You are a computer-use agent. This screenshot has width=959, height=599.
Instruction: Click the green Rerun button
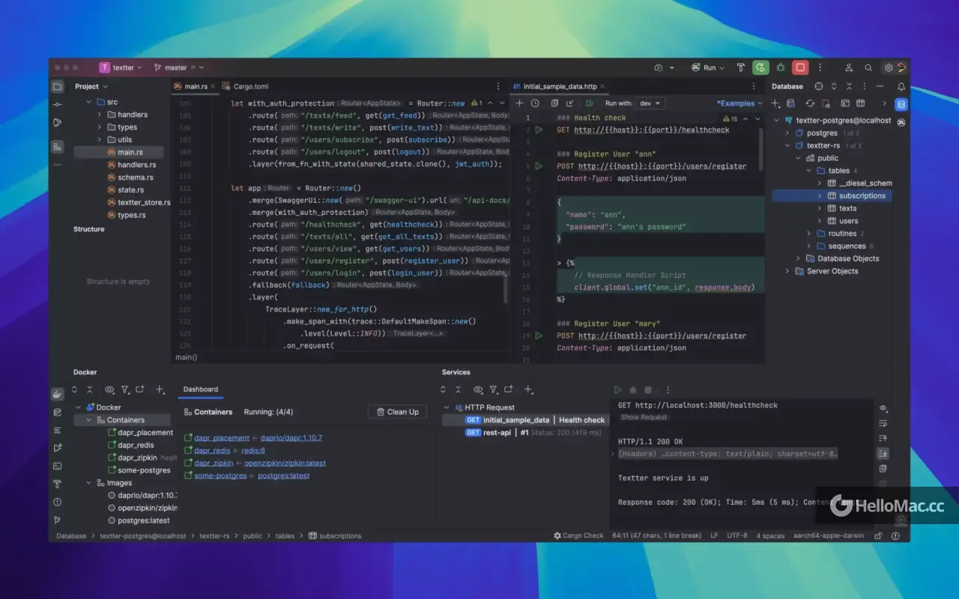pyautogui.click(x=760, y=67)
